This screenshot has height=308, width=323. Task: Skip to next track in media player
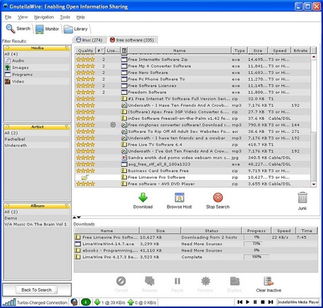tap(271, 302)
